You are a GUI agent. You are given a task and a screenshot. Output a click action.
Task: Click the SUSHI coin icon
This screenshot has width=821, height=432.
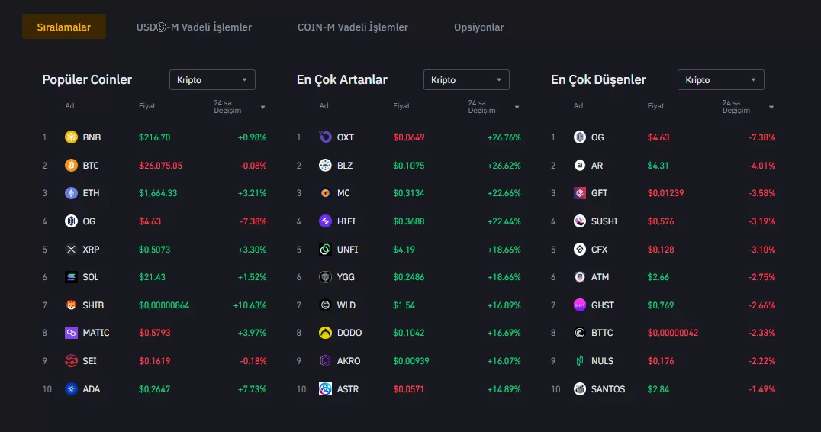pyautogui.click(x=580, y=221)
